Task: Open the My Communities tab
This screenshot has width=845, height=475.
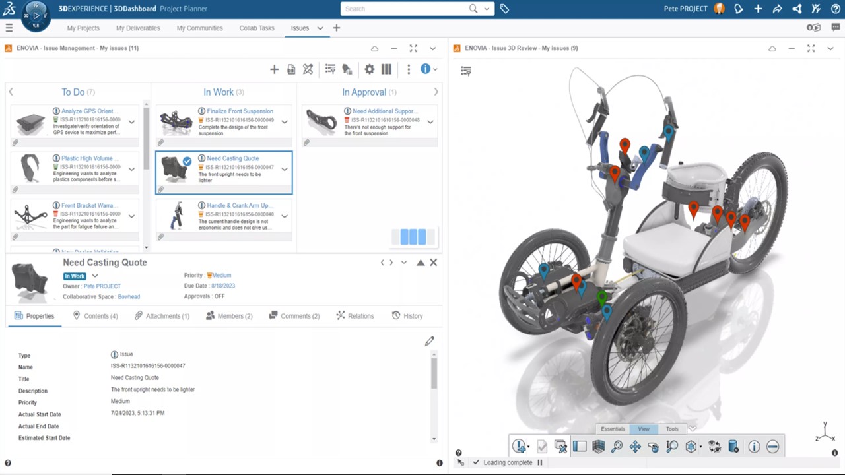Action: [x=199, y=28]
